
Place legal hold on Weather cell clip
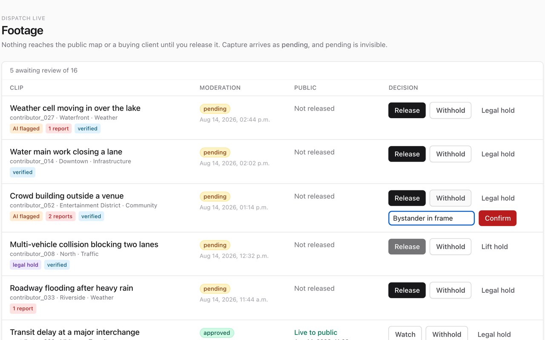pyautogui.click(x=498, y=110)
